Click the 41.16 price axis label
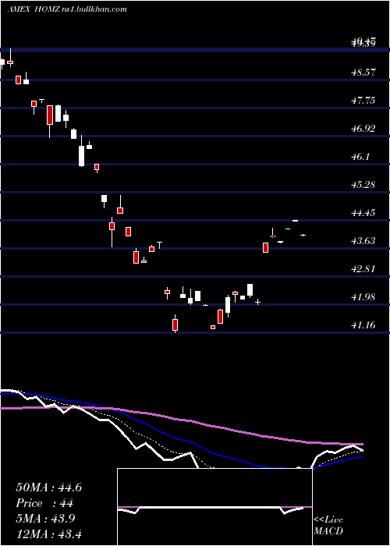390x546 pixels. 363,325
